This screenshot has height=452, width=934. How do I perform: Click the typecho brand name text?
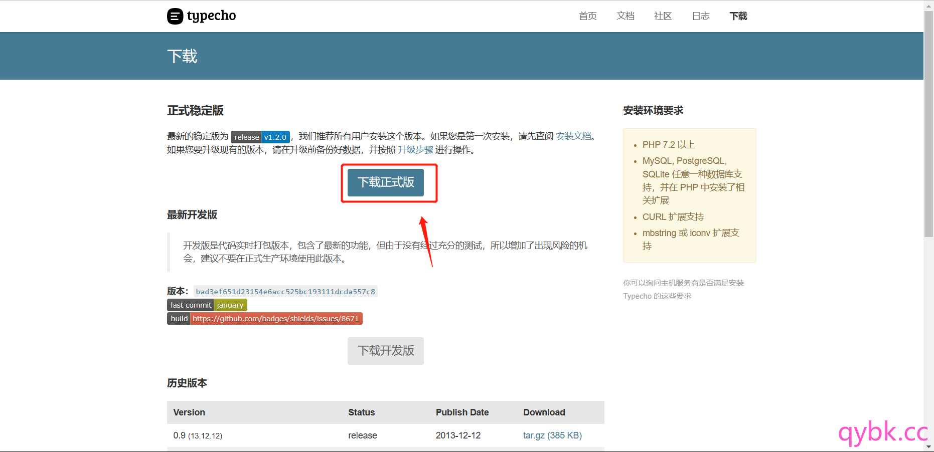tap(211, 16)
